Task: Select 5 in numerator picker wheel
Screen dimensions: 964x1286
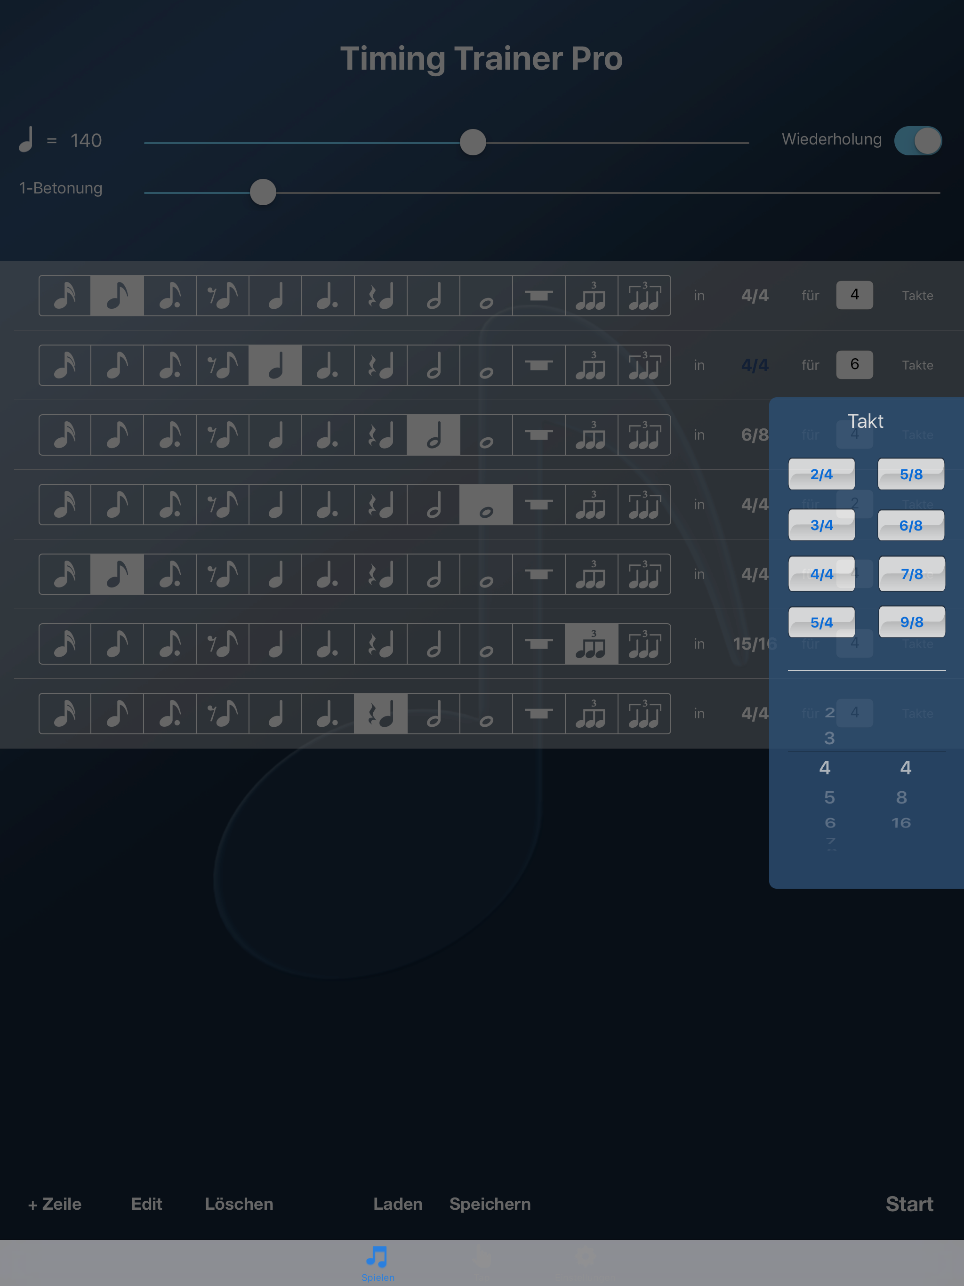Action: tap(830, 798)
